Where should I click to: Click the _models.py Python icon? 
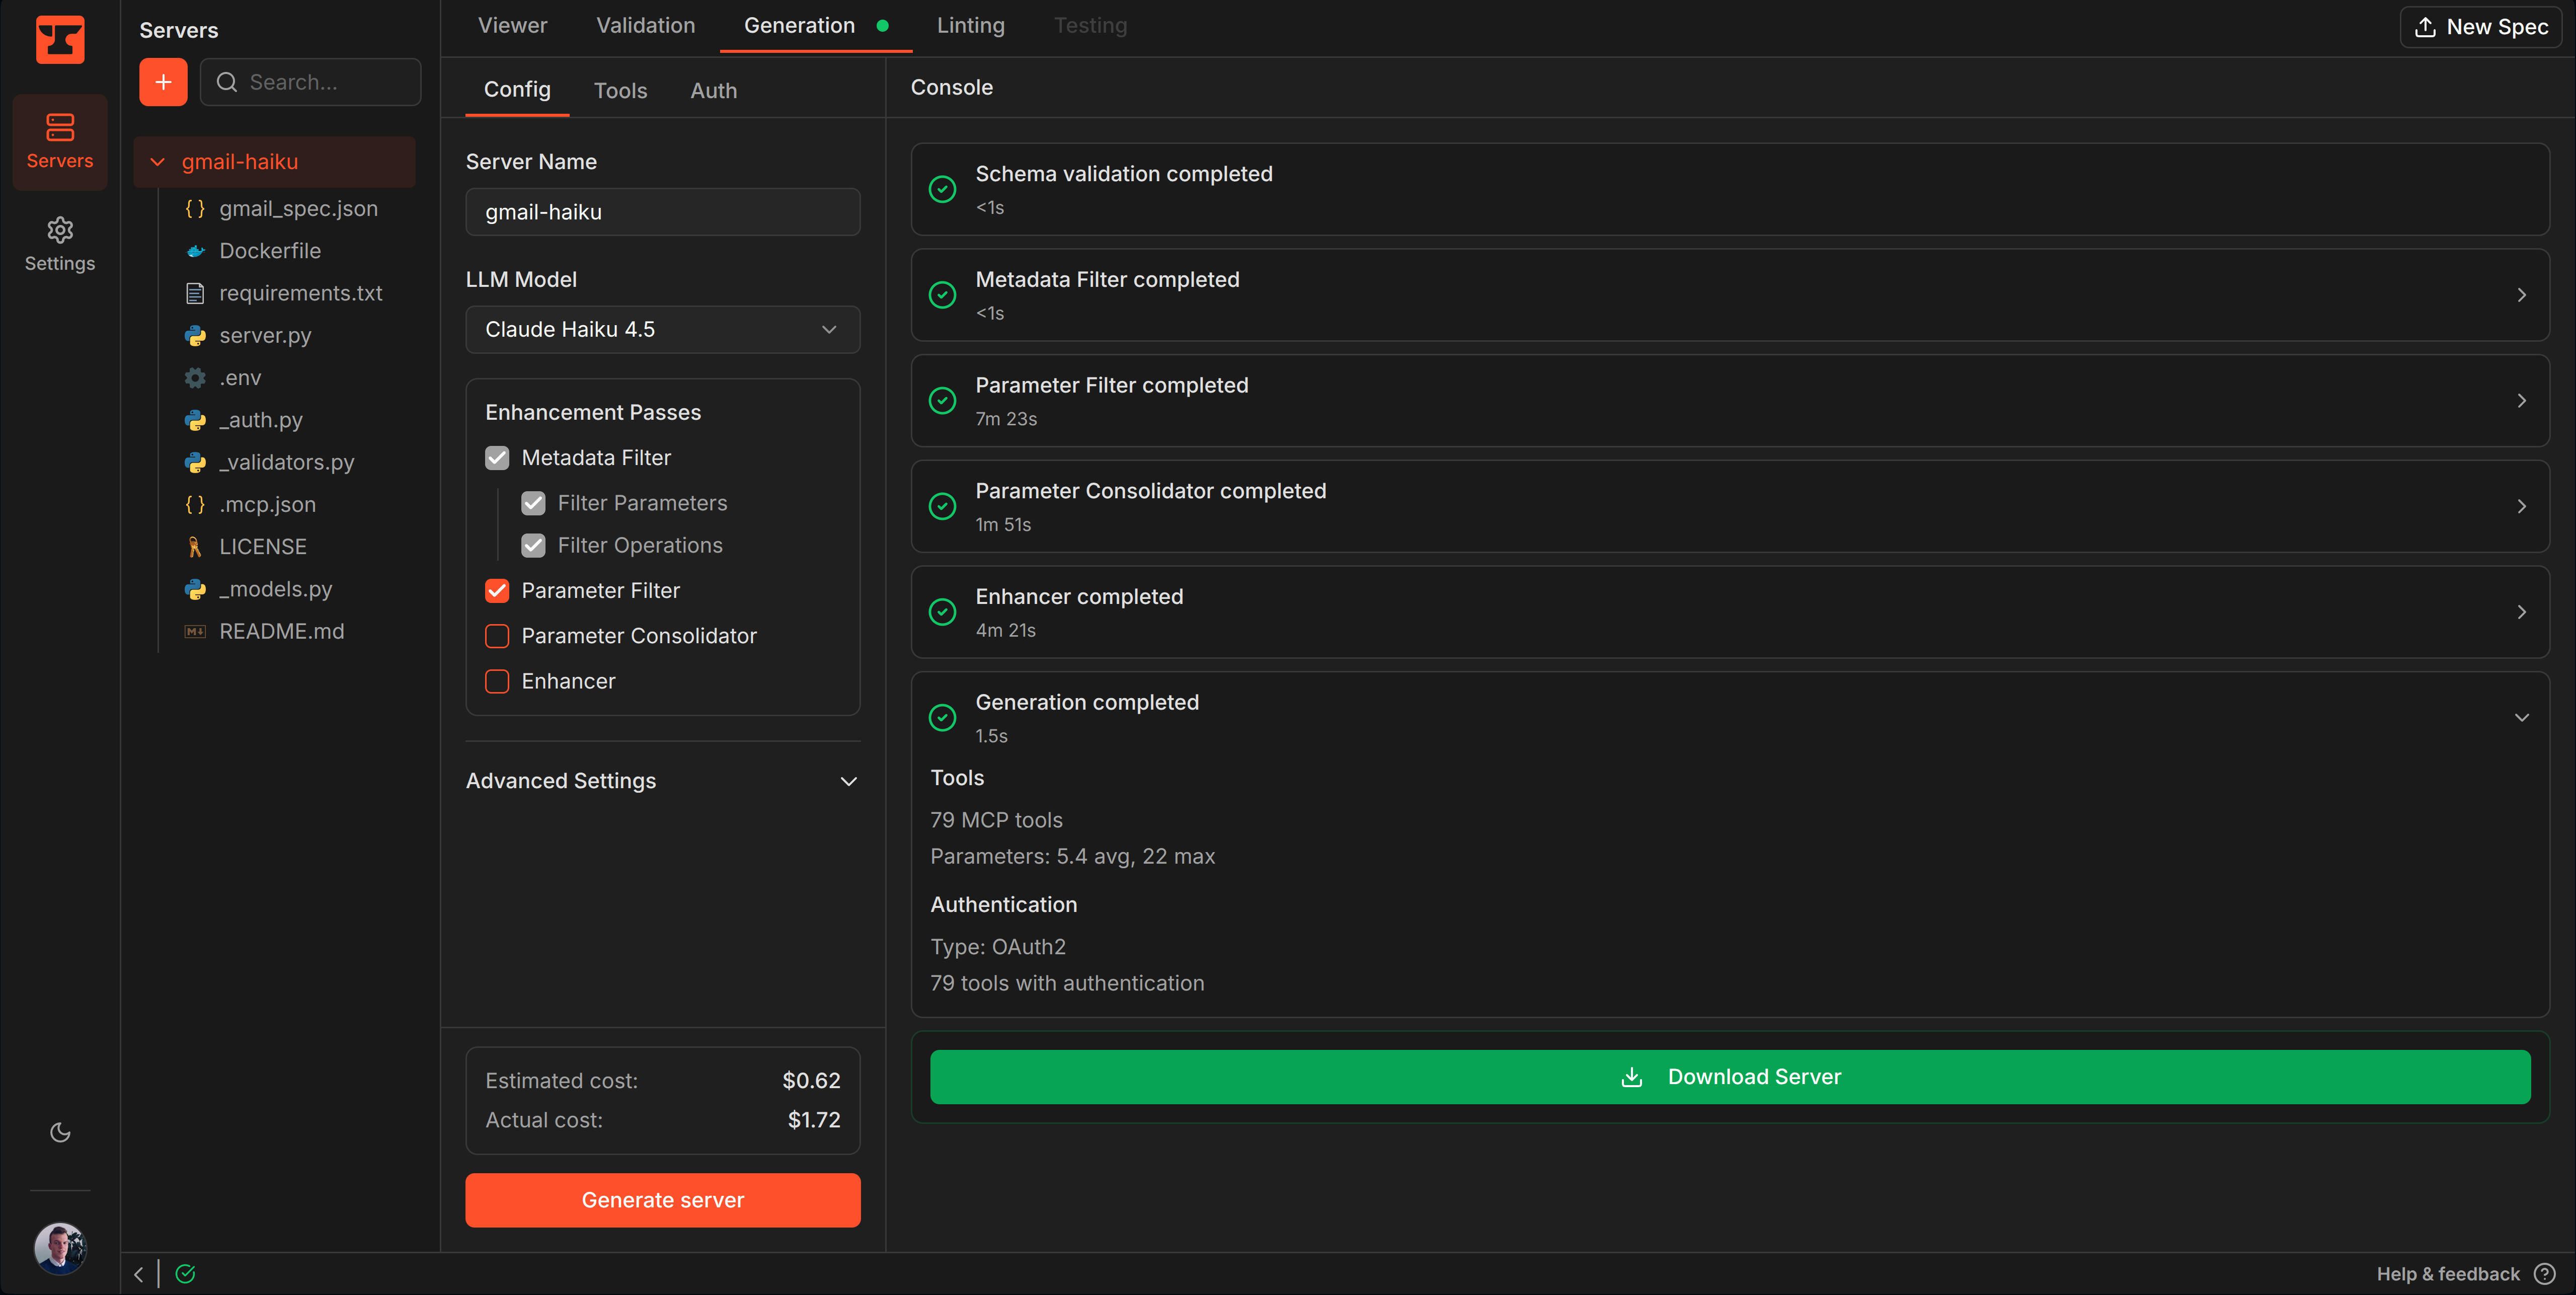pos(195,589)
